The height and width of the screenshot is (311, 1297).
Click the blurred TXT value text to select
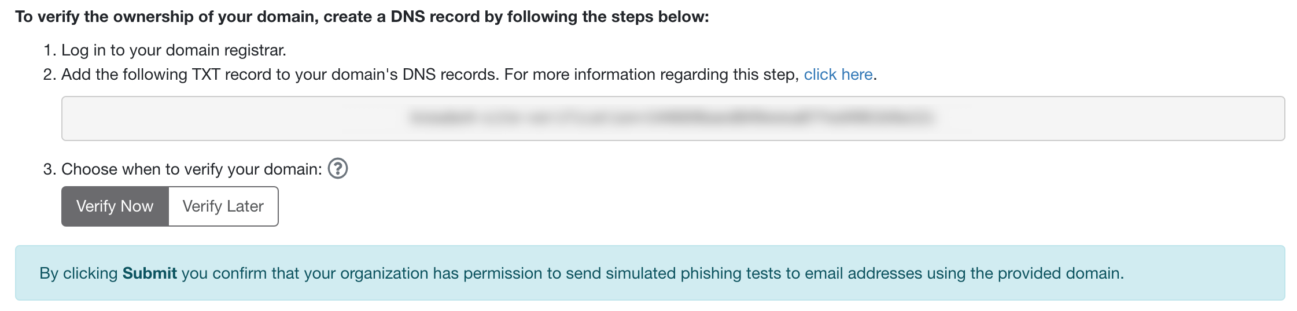click(x=671, y=118)
